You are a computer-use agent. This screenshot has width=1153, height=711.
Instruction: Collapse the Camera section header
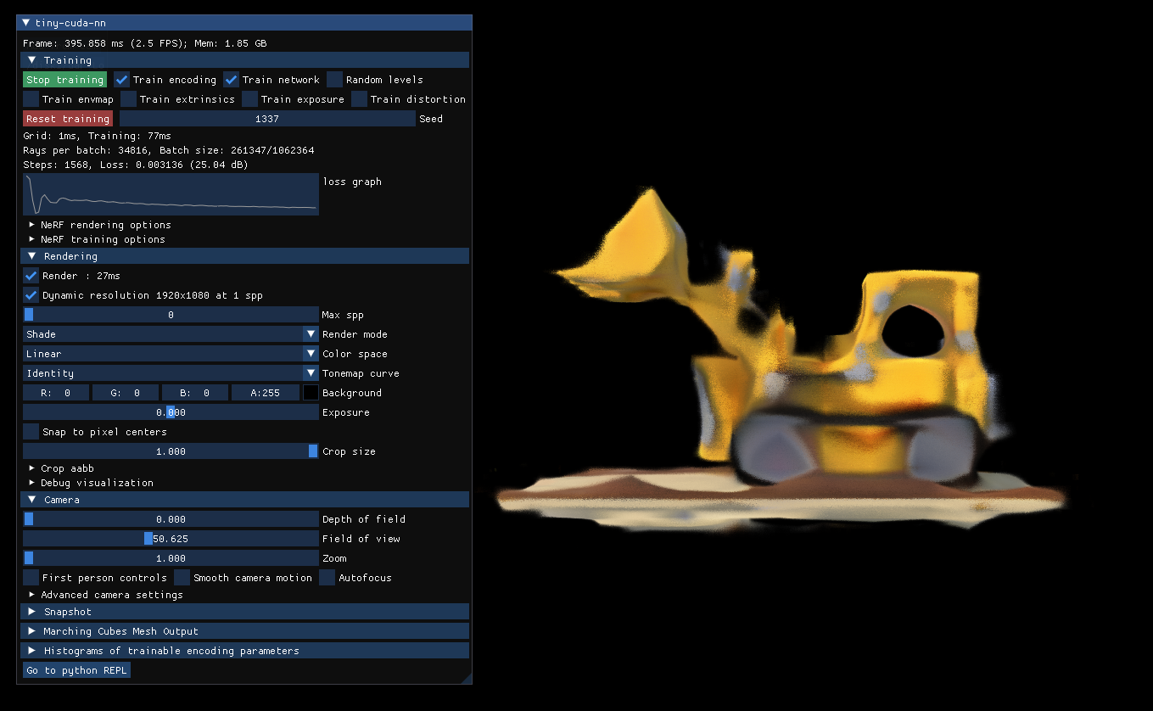(244, 500)
